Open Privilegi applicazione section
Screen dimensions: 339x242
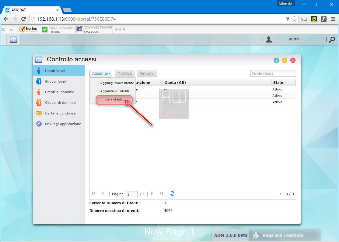click(x=59, y=124)
